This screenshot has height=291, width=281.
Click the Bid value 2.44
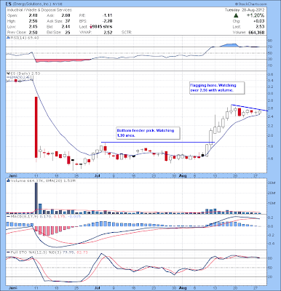click(66, 27)
